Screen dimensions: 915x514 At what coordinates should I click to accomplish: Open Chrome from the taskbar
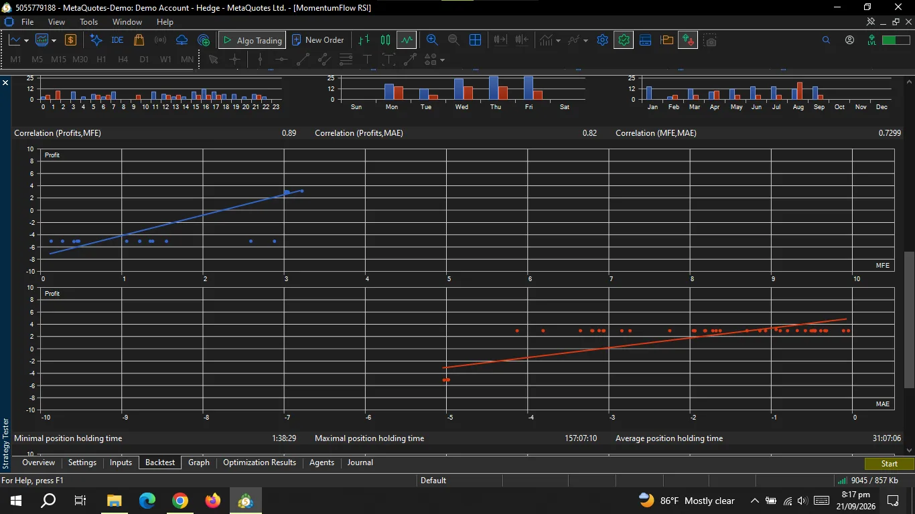click(180, 501)
